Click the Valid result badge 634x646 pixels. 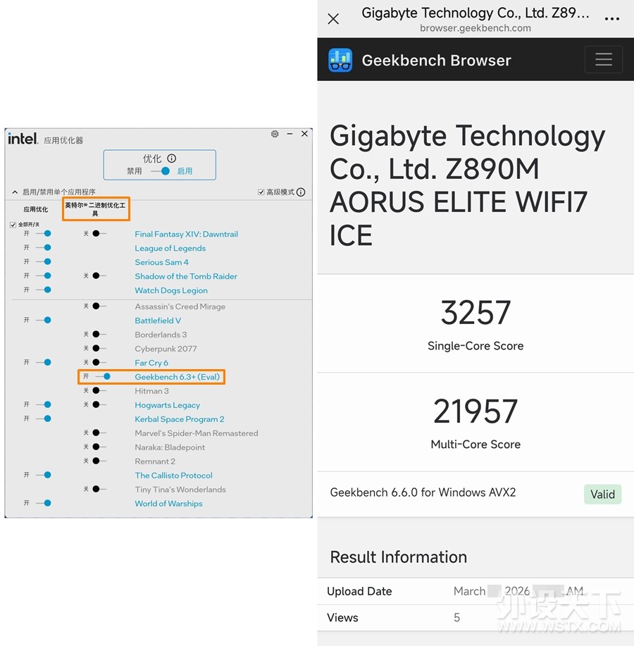(602, 494)
